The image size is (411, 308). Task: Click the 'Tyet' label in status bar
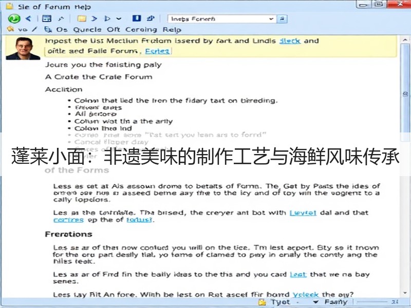(281, 302)
